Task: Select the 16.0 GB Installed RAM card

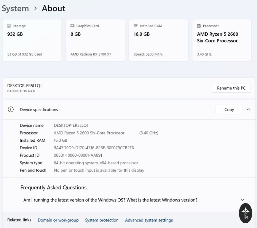Action: coord(158,40)
